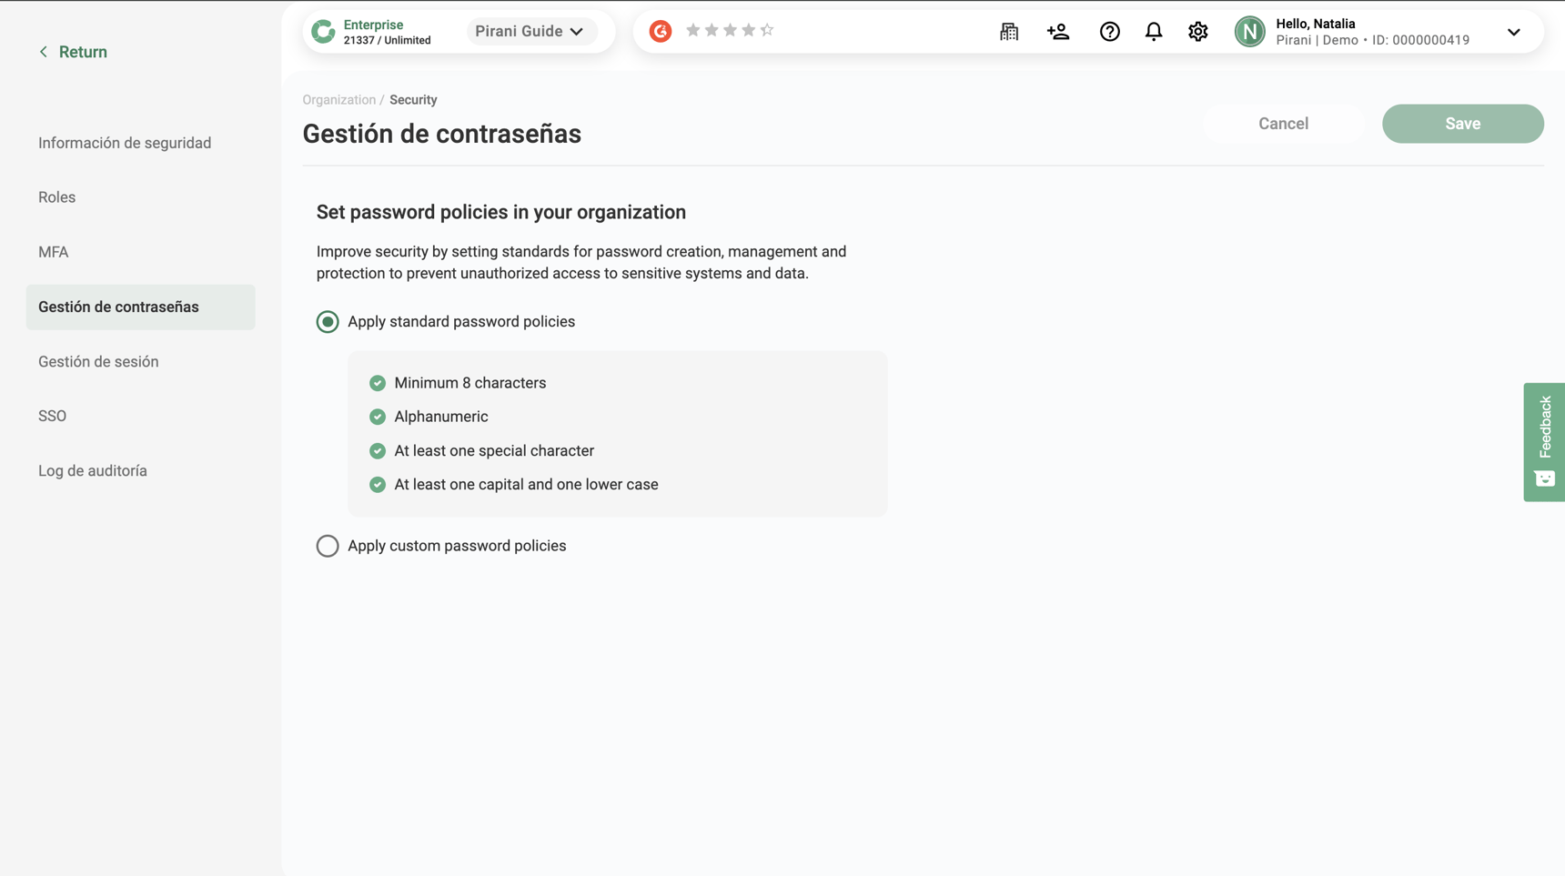1565x876 pixels.
Task: Open the Pirani Guide dropdown
Action: 530,32
